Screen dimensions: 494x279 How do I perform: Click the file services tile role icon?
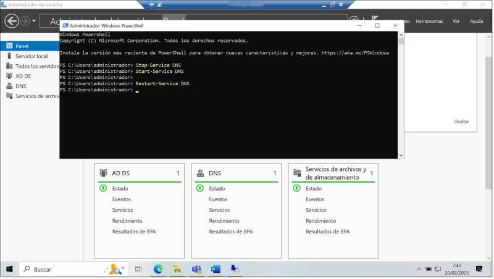pyautogui.click(x=297, y=173)
